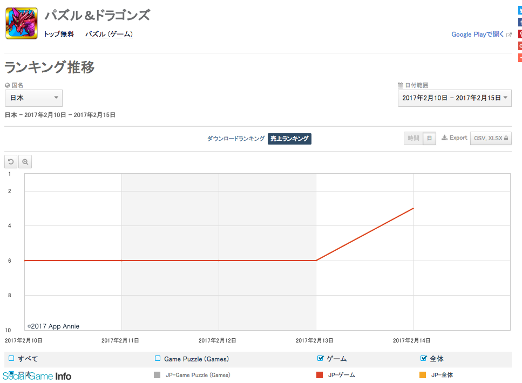Click the y-axis rank label 10
The width and height of the screenshot is (522, 383).
(x=8, y=330)
